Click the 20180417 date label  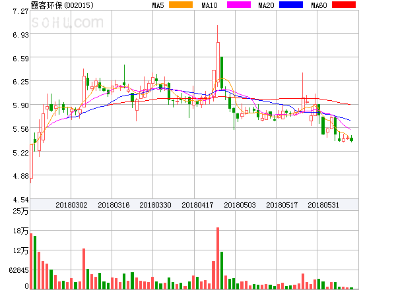[197, 205]
